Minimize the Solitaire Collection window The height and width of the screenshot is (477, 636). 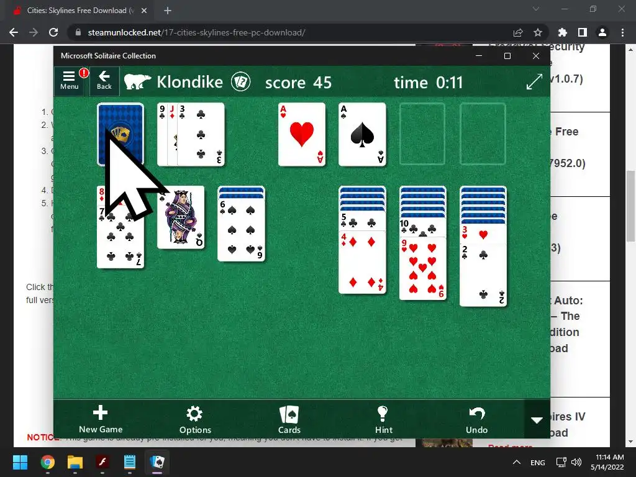(x=479, y=55)
